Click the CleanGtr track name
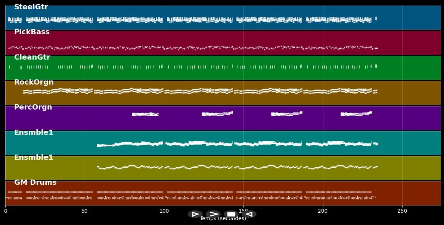 point(32,57)
